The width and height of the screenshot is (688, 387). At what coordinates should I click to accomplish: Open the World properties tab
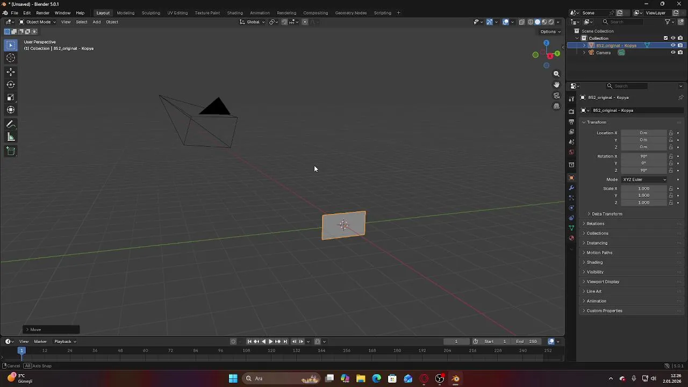pyautogui.click(x=571, y=152)
